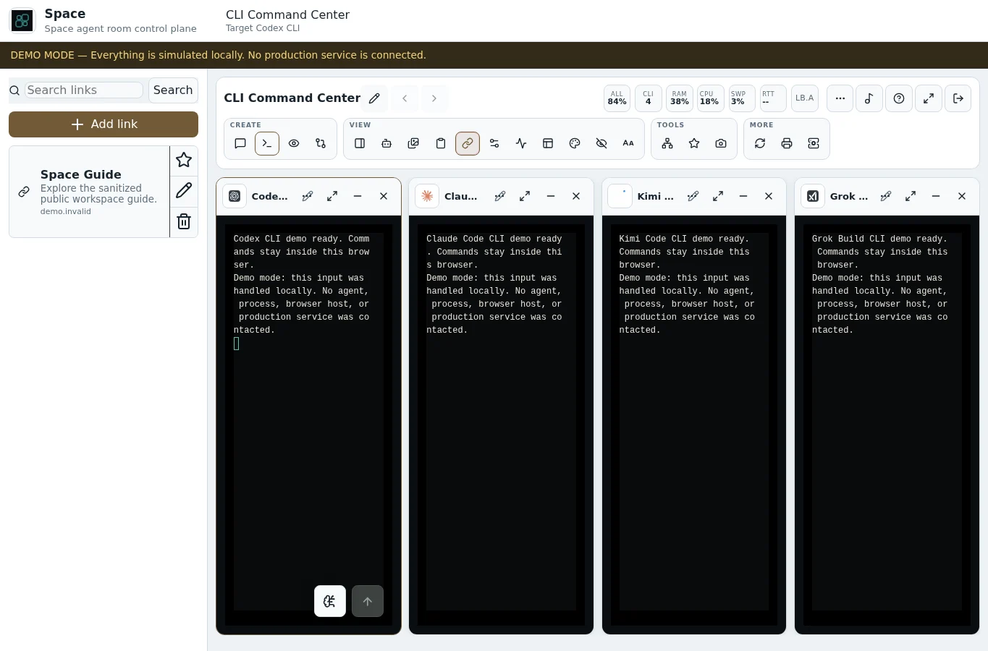
Task: Click the CPU 18% status chip
Action: click(x=710, y=98)
